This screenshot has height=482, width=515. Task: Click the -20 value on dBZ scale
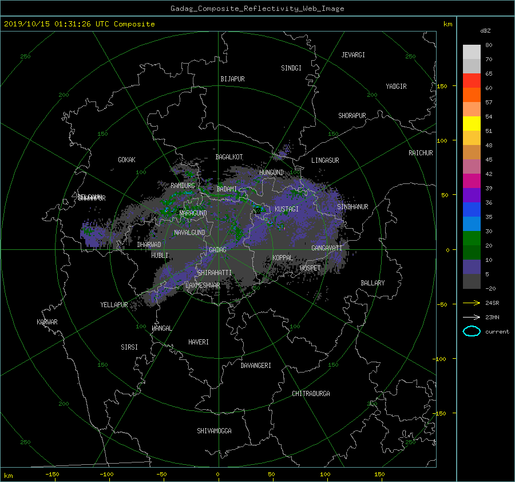point(490,288)
